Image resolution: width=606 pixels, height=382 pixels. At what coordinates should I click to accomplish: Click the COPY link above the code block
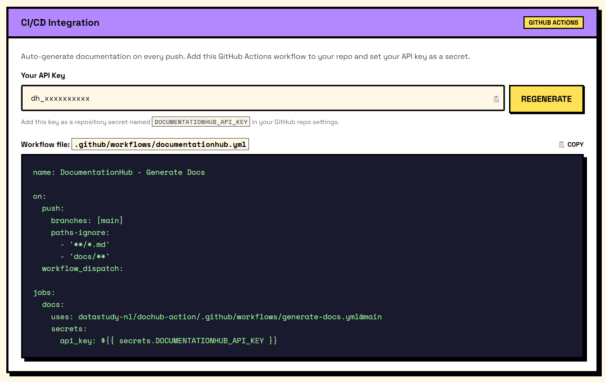click(575, 144)
